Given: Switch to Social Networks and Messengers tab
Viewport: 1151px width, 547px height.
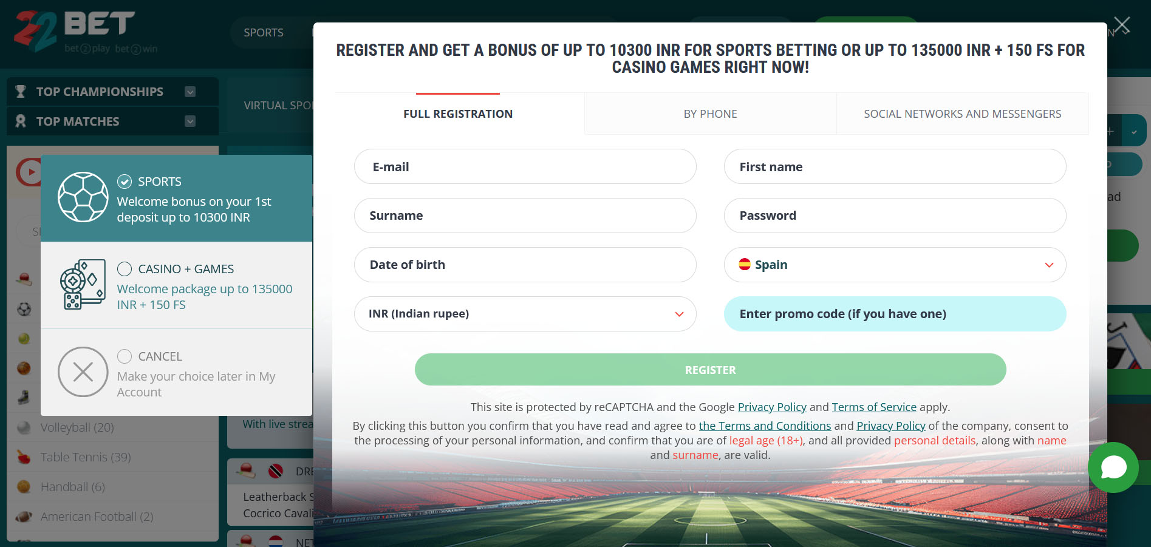Looking at the screenshot, I should click(x=962, y=114).
